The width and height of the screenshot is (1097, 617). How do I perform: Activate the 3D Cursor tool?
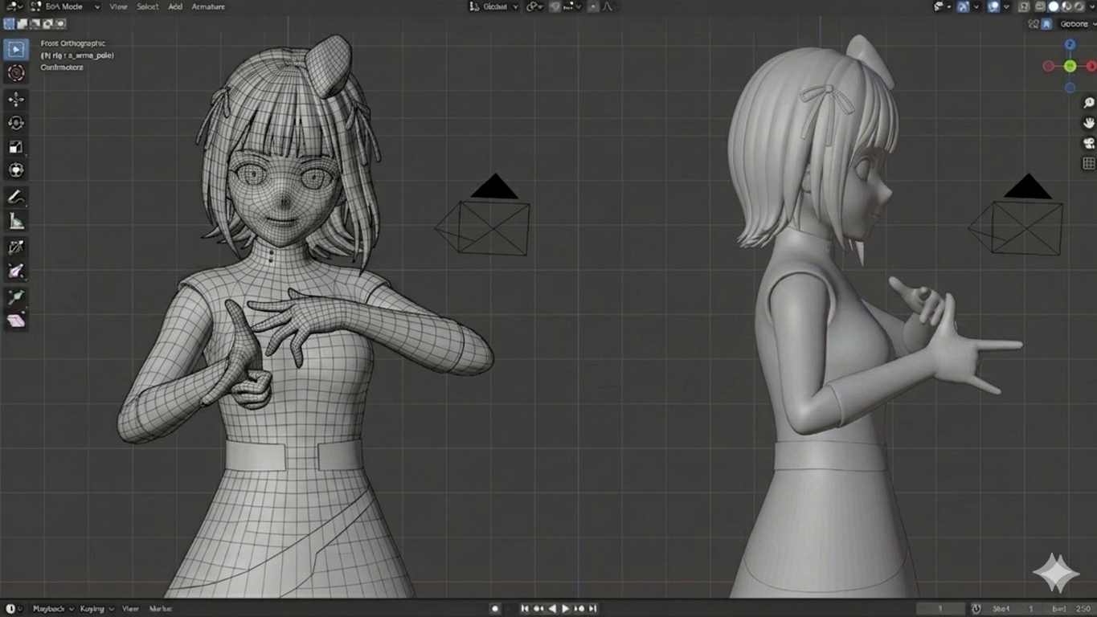coord(15,73)
